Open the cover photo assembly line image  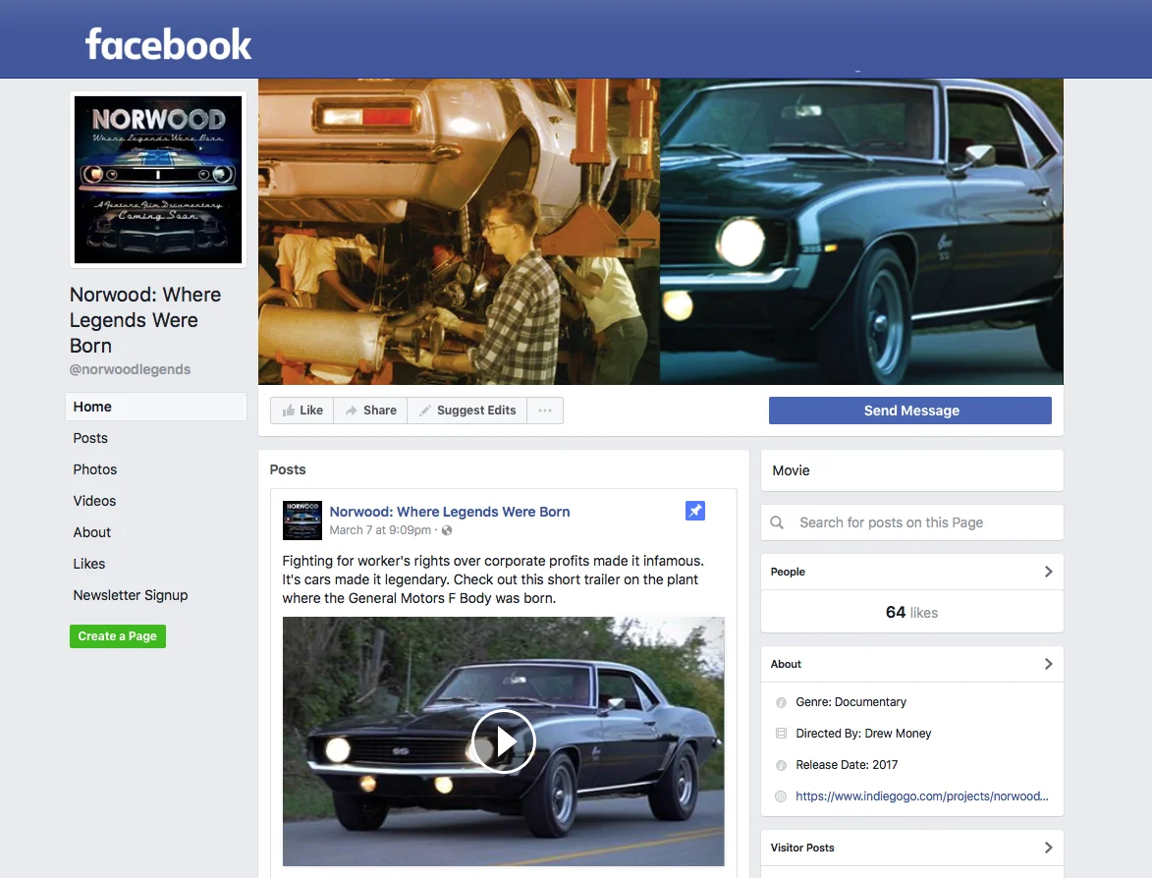coord(460,232)
